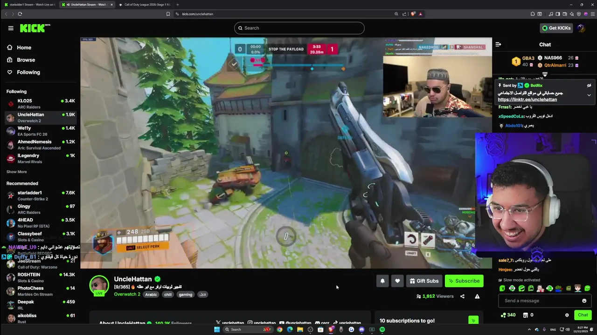Open the user profile avatar menu

(581, 28)
